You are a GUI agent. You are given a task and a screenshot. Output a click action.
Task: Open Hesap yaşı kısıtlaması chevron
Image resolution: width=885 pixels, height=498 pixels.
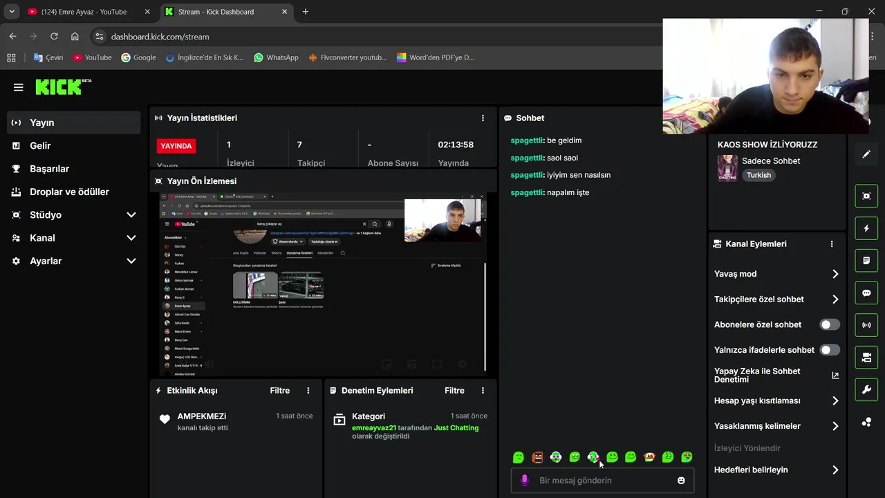click(x=835, y=400)
